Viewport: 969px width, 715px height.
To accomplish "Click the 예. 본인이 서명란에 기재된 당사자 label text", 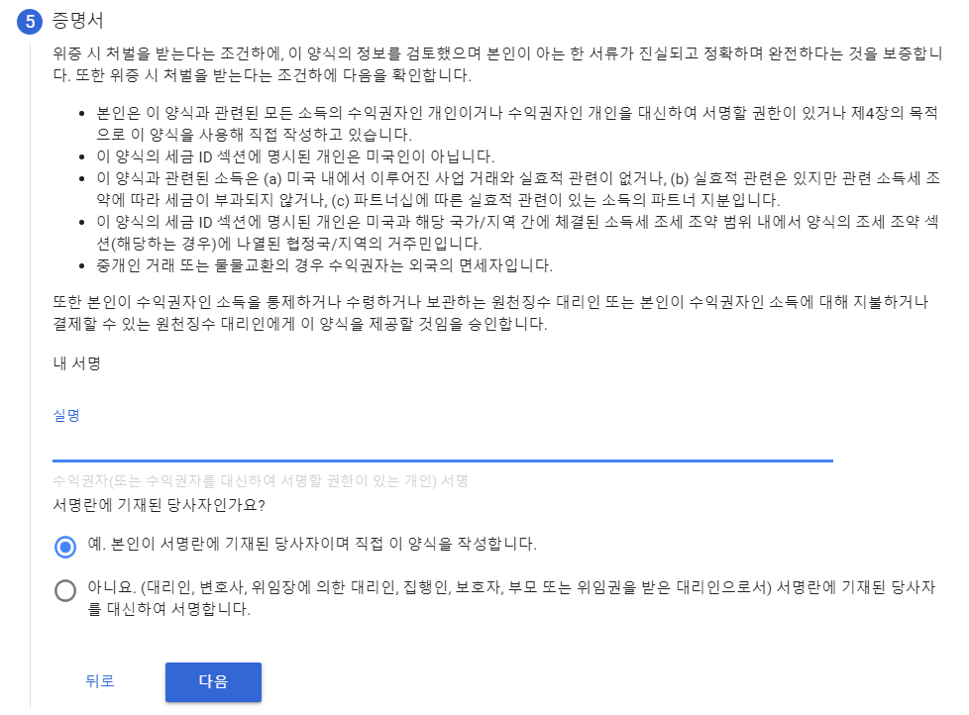I will [x=312, y=544].
